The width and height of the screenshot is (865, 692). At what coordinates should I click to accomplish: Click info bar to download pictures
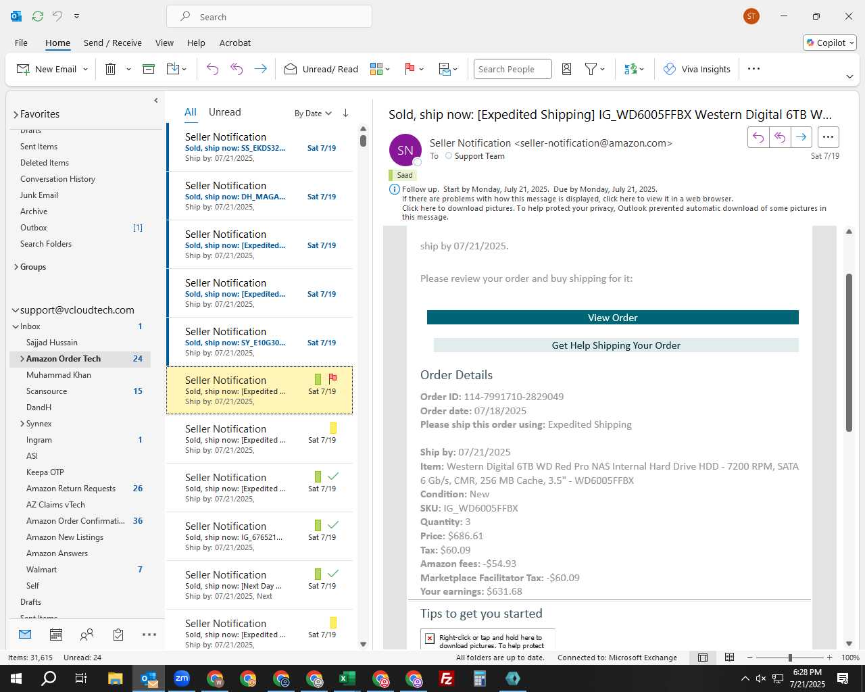click(614, 212)
